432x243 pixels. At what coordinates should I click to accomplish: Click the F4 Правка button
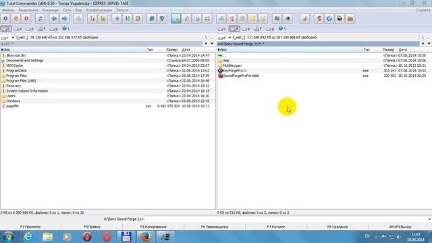(x=92, y=227)
